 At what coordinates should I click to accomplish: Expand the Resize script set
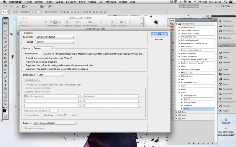[x=177, y=115]
